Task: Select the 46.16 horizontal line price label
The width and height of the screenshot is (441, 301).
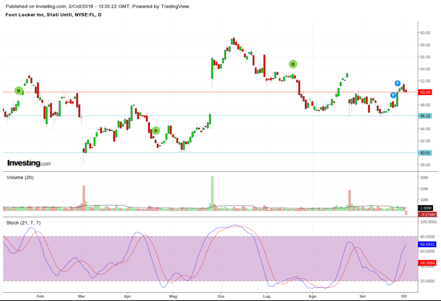Action: [x=425, y=116]
